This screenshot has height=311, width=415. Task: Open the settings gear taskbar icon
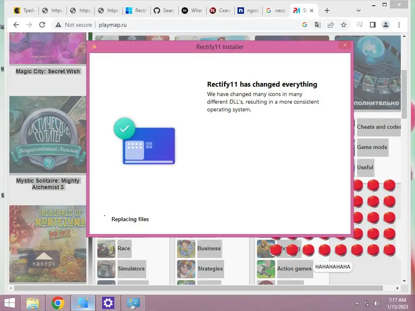click(108, 303)
